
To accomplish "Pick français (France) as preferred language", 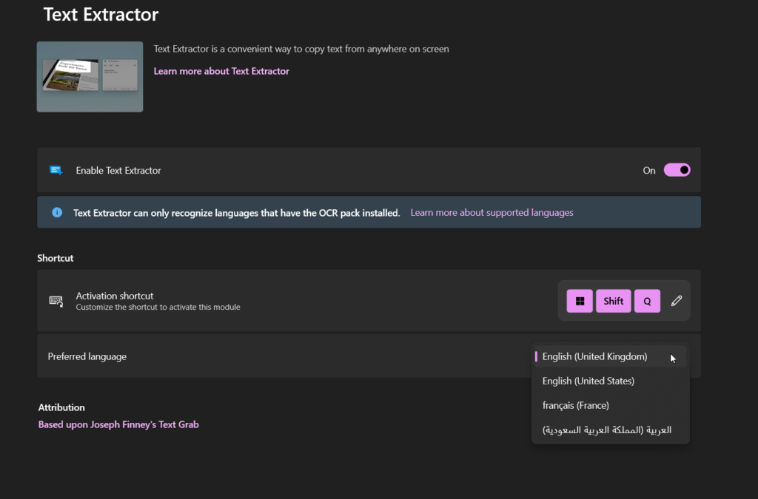I will tap(610, 405).
